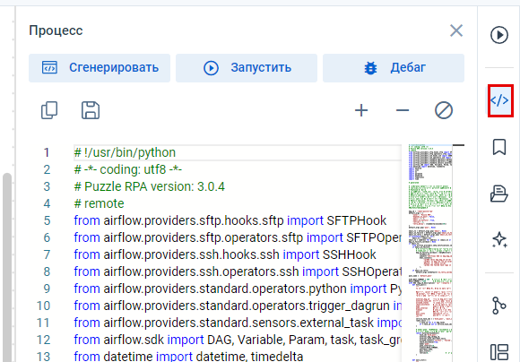
Task: Open the Дебаг debug button
Action: pyautogui.click(x=394, y=68)
